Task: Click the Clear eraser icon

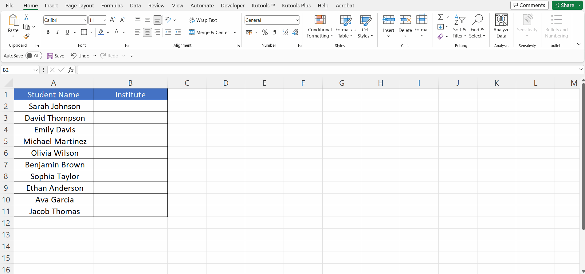Action: click(x=441, y=37)
